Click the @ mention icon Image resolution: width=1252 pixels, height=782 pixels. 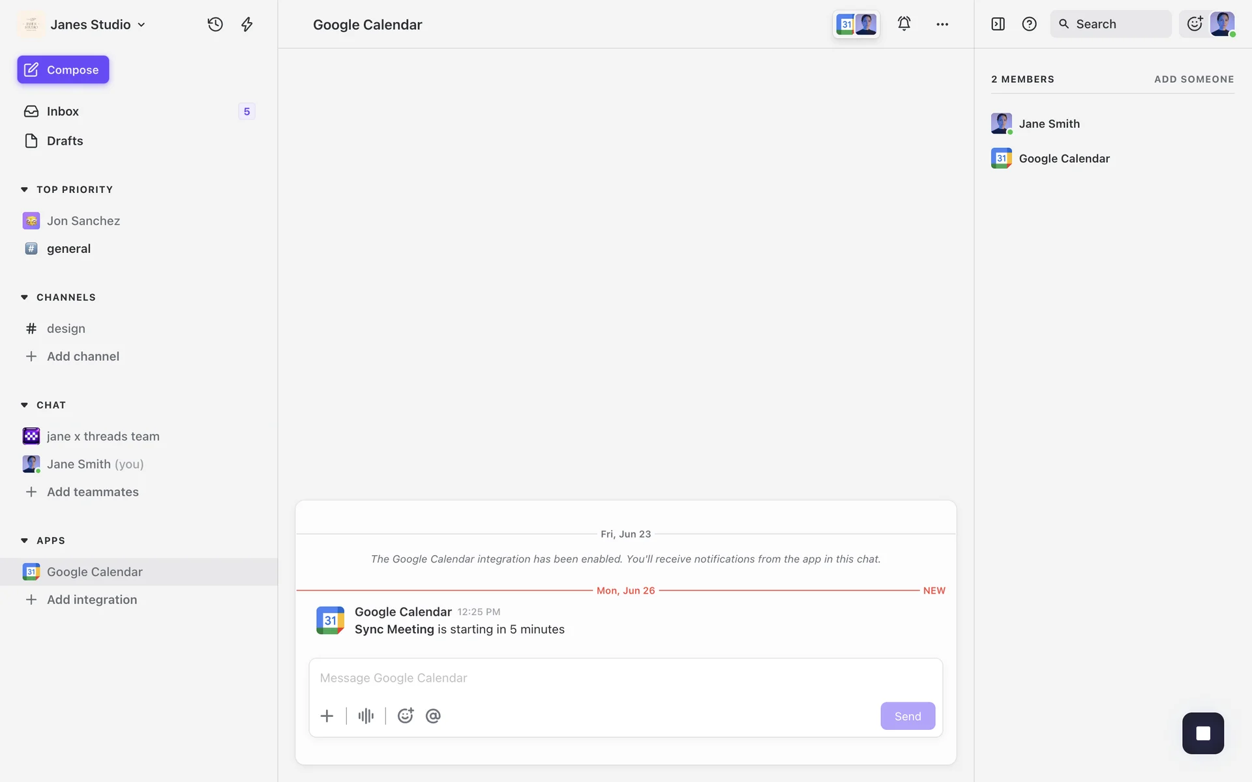(433, 716)
